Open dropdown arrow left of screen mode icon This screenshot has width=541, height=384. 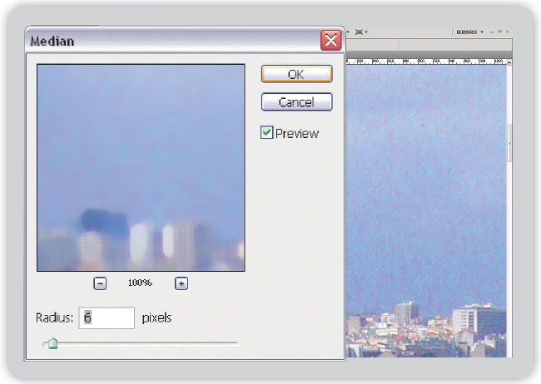click(348, 32)
